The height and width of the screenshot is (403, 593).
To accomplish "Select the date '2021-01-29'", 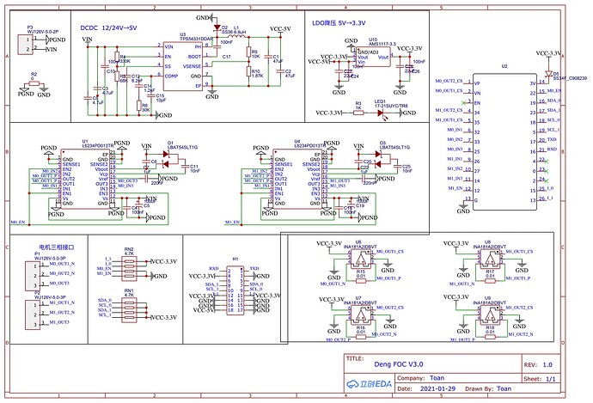I will tap(437, 388).
